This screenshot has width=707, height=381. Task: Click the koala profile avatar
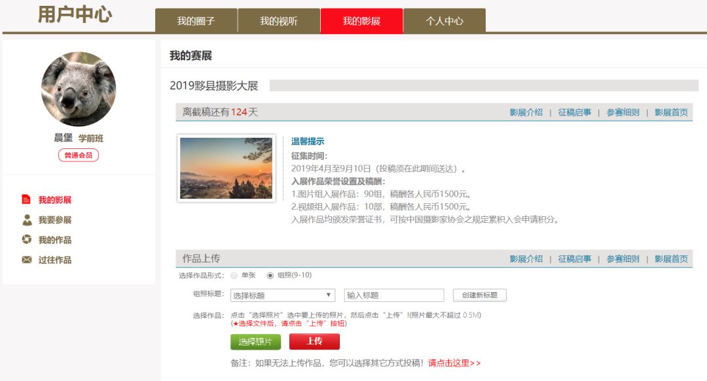[x=79, y=89]
